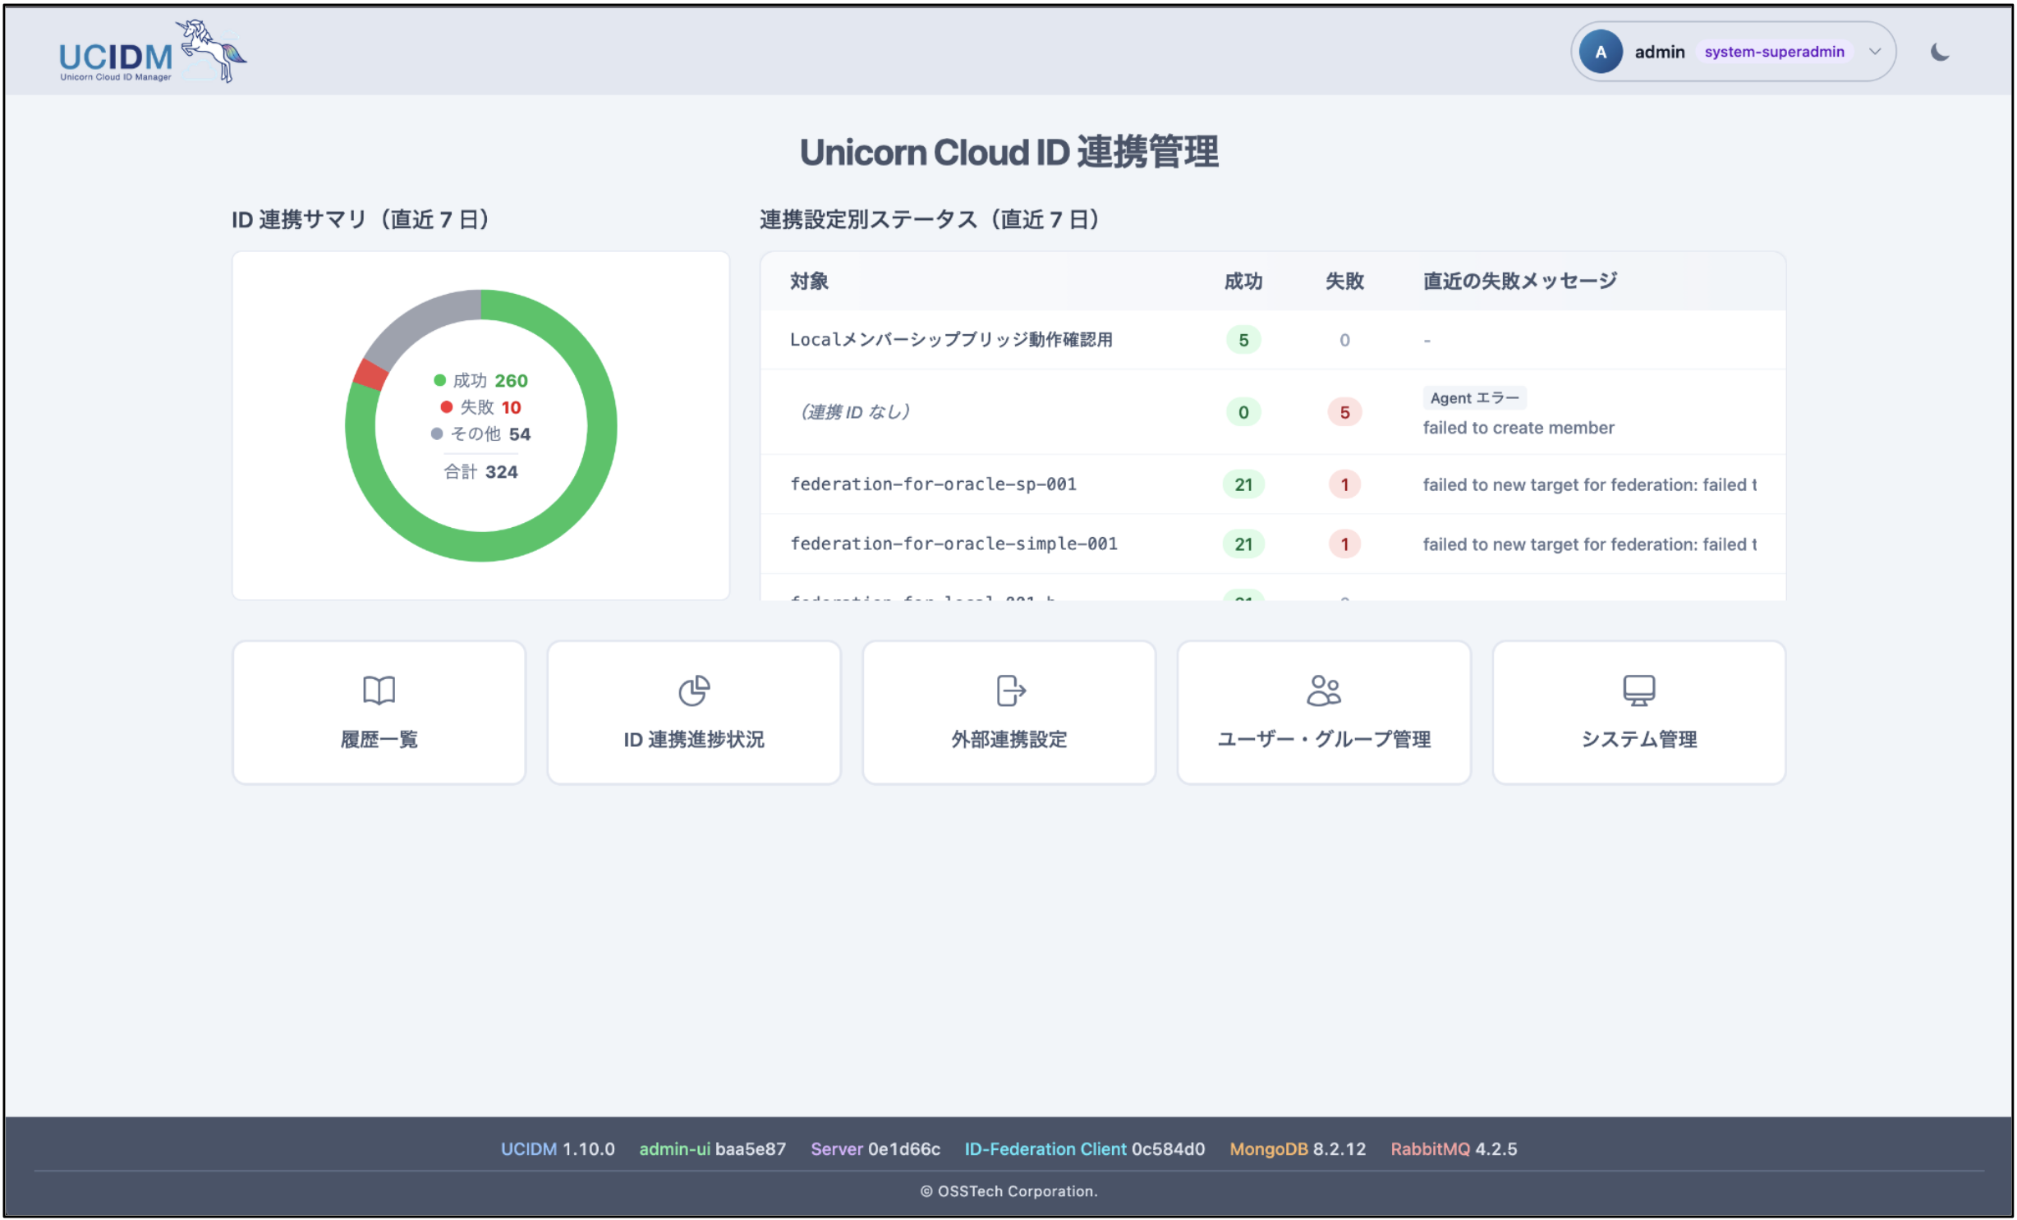Select federation-for-oracle-simple-001 row
Viewport: 2017px width, 1220px height.
(x=1272, y=543)
